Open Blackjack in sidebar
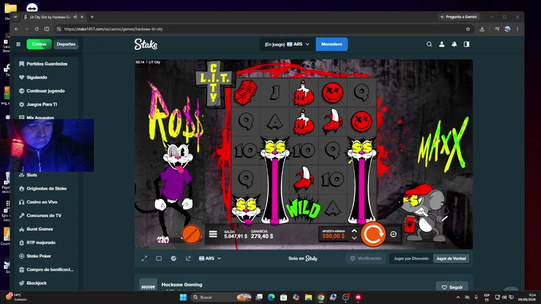 [46, 283]
